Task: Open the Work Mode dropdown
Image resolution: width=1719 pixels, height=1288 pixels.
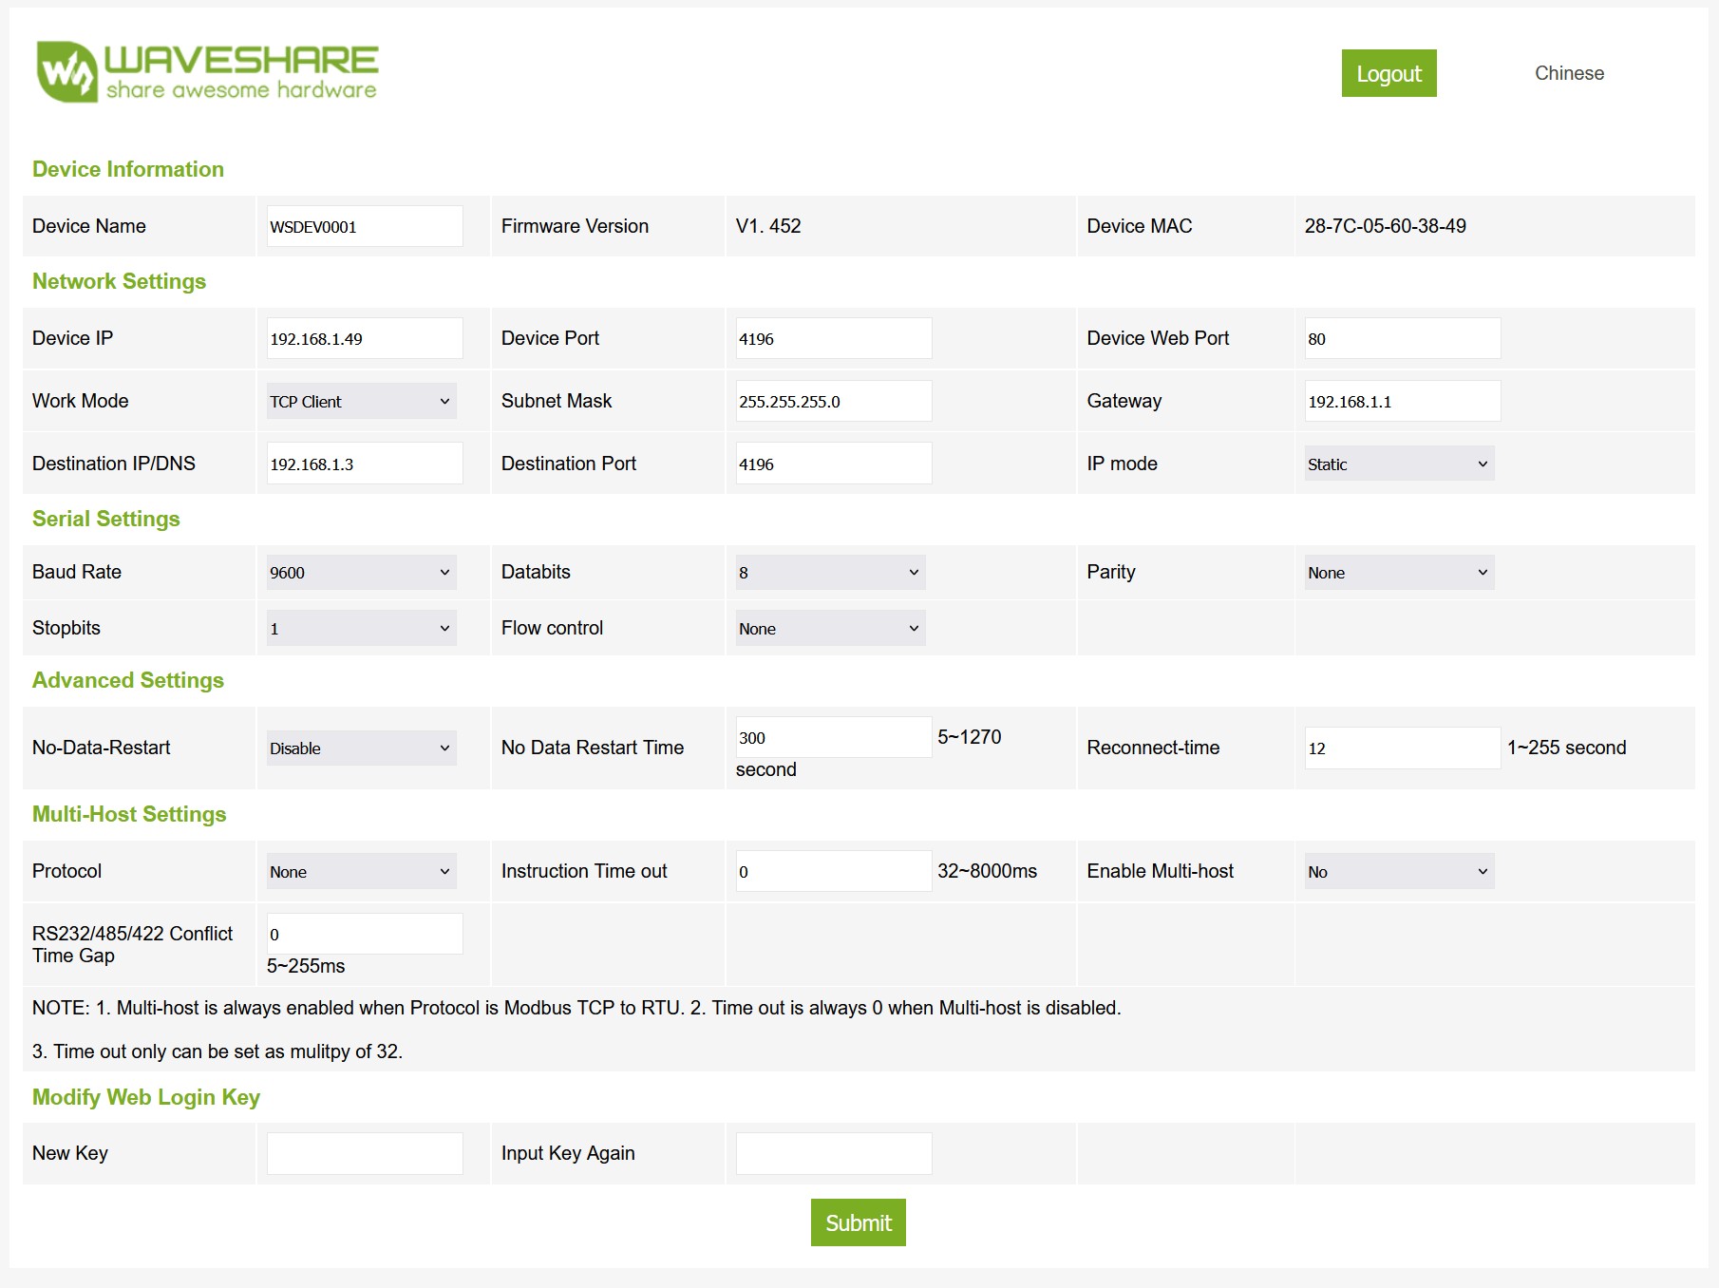Action: pos(361,400)
